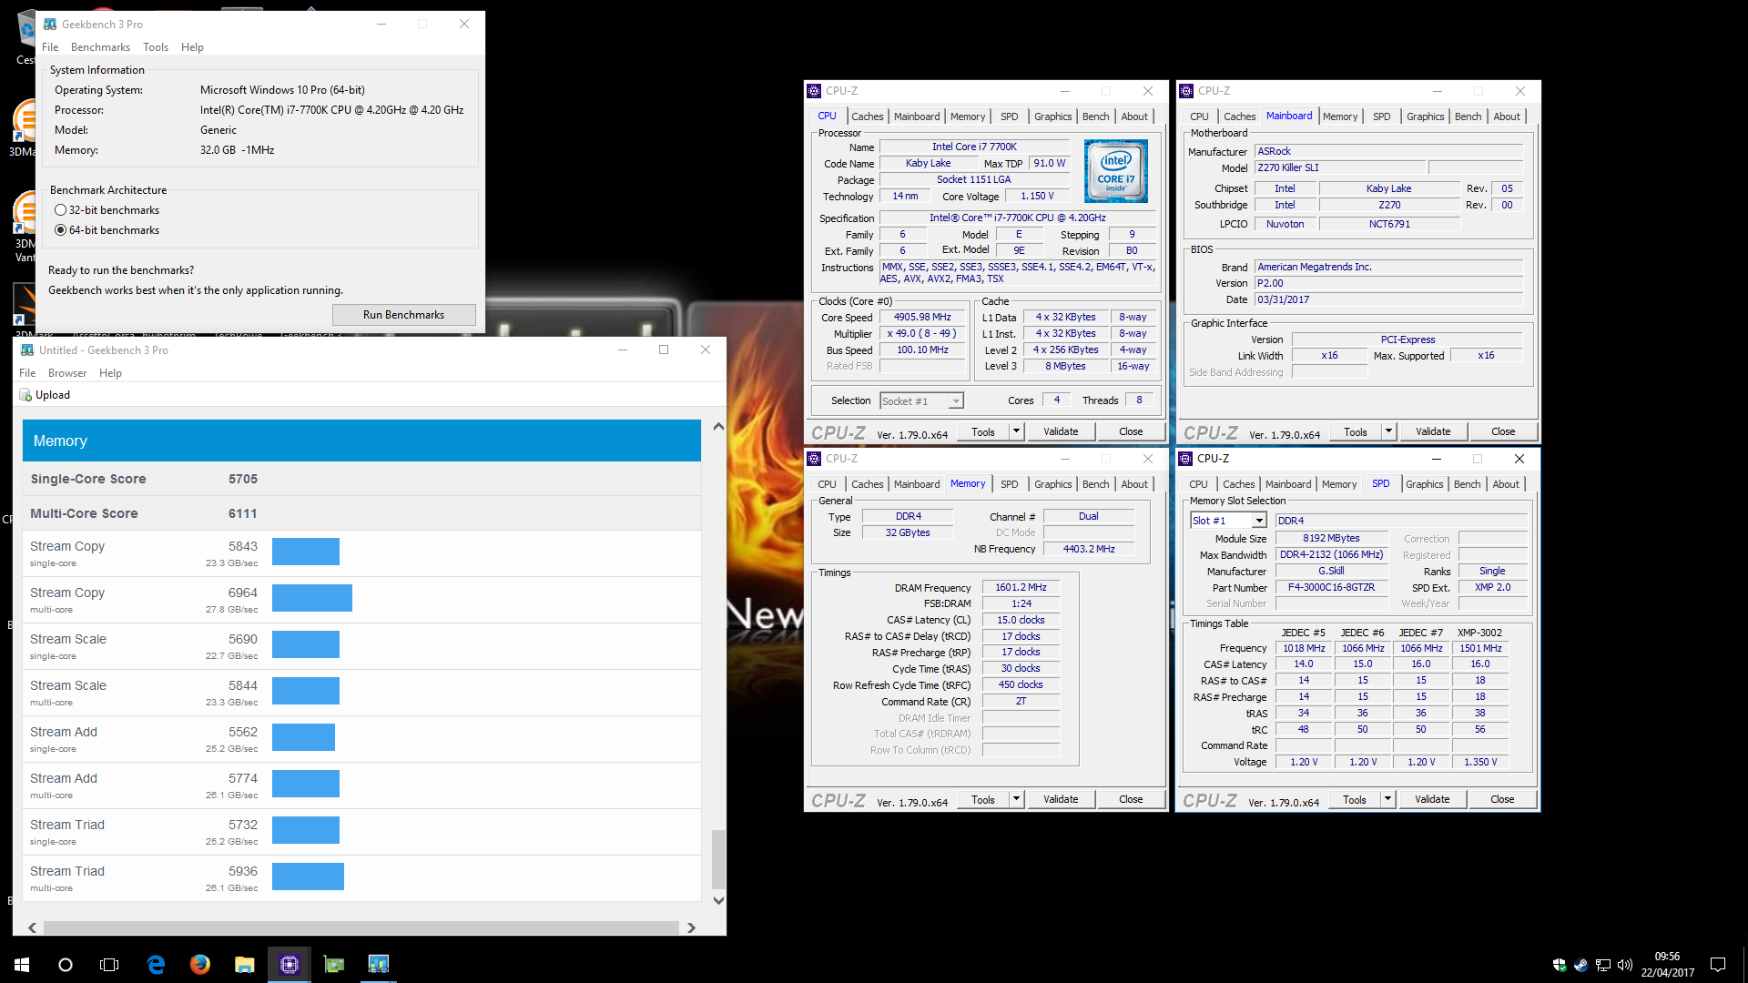Click Close button in Mainboard window
Screen dimensions: 1748x983
click(x=1503, y=432)
